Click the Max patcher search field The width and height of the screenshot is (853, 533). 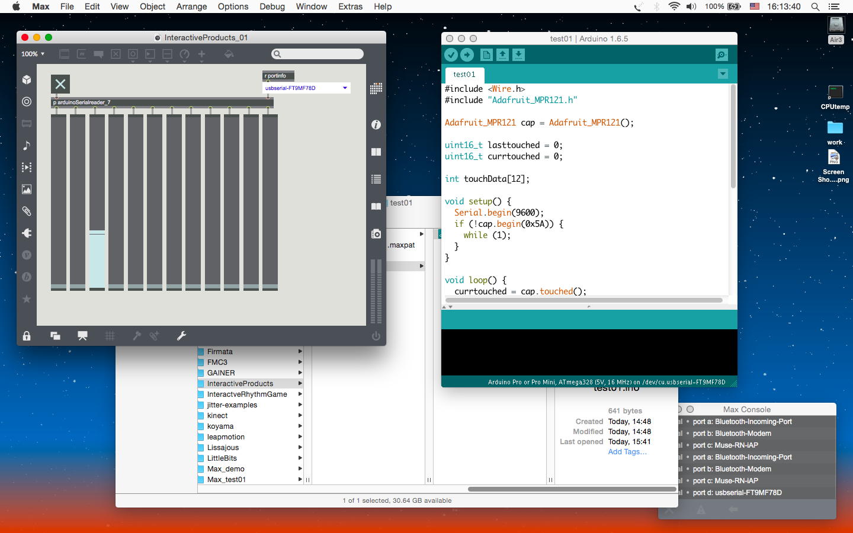click(318, 54)
